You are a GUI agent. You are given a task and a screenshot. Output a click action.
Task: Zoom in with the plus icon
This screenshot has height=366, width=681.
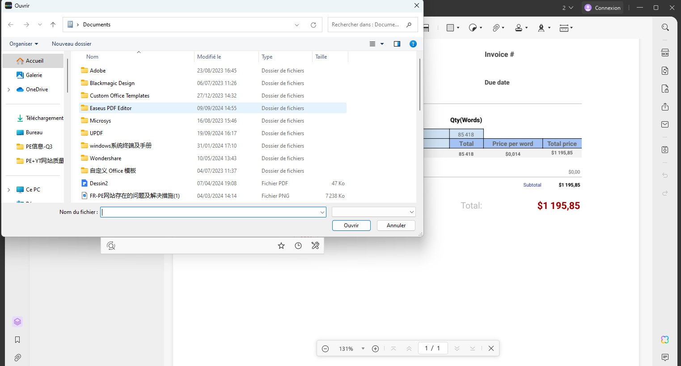pyautogui.click(x=376, y=349)
